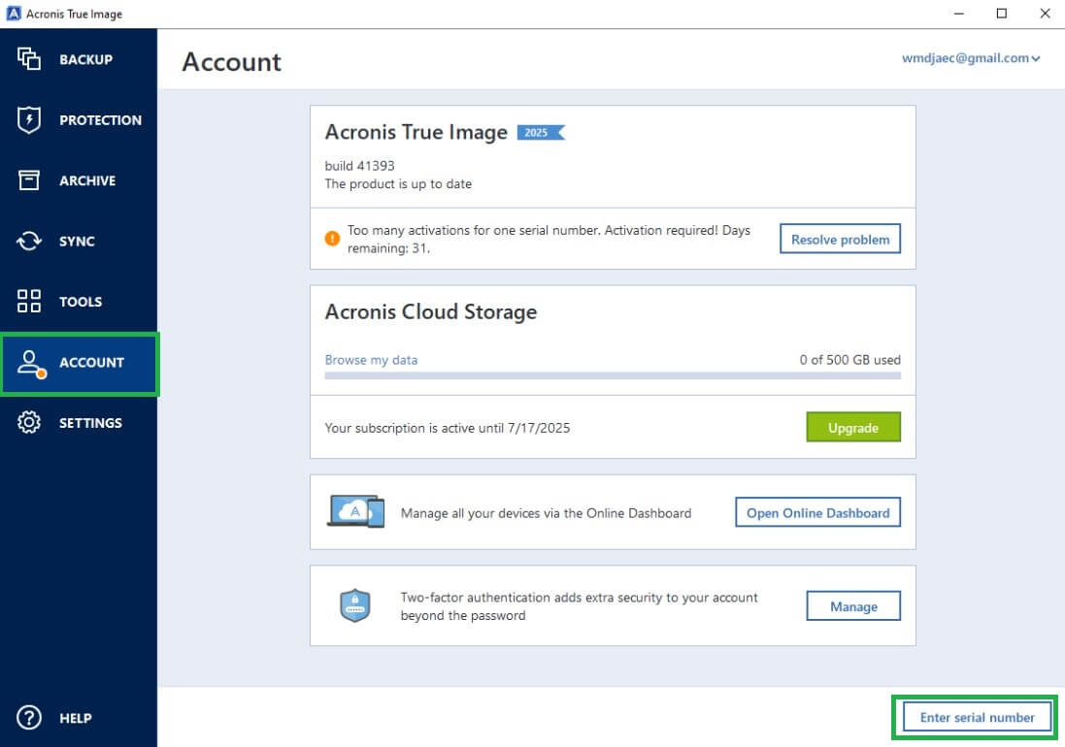
Task: Click the Acronis logo in title bar
Action: point(14,13)
